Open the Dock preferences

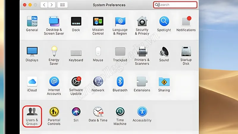[76, 24]
